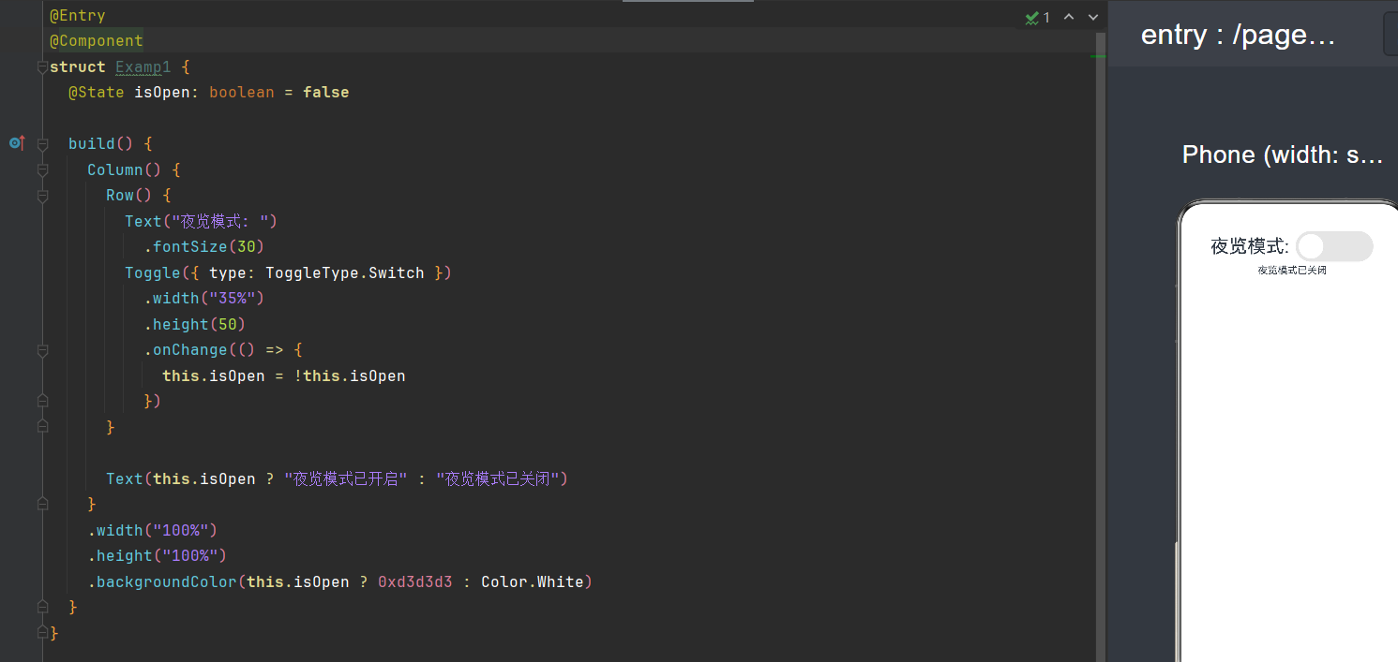Collapse the struct Examp1 code block
This screenshot has height=662, width=1398.
tap(42, 67)
